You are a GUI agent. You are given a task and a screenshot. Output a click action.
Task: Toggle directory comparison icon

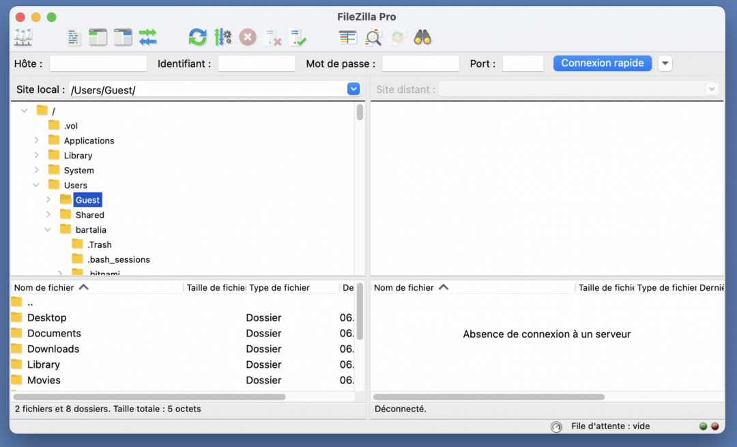click(373, 37)
